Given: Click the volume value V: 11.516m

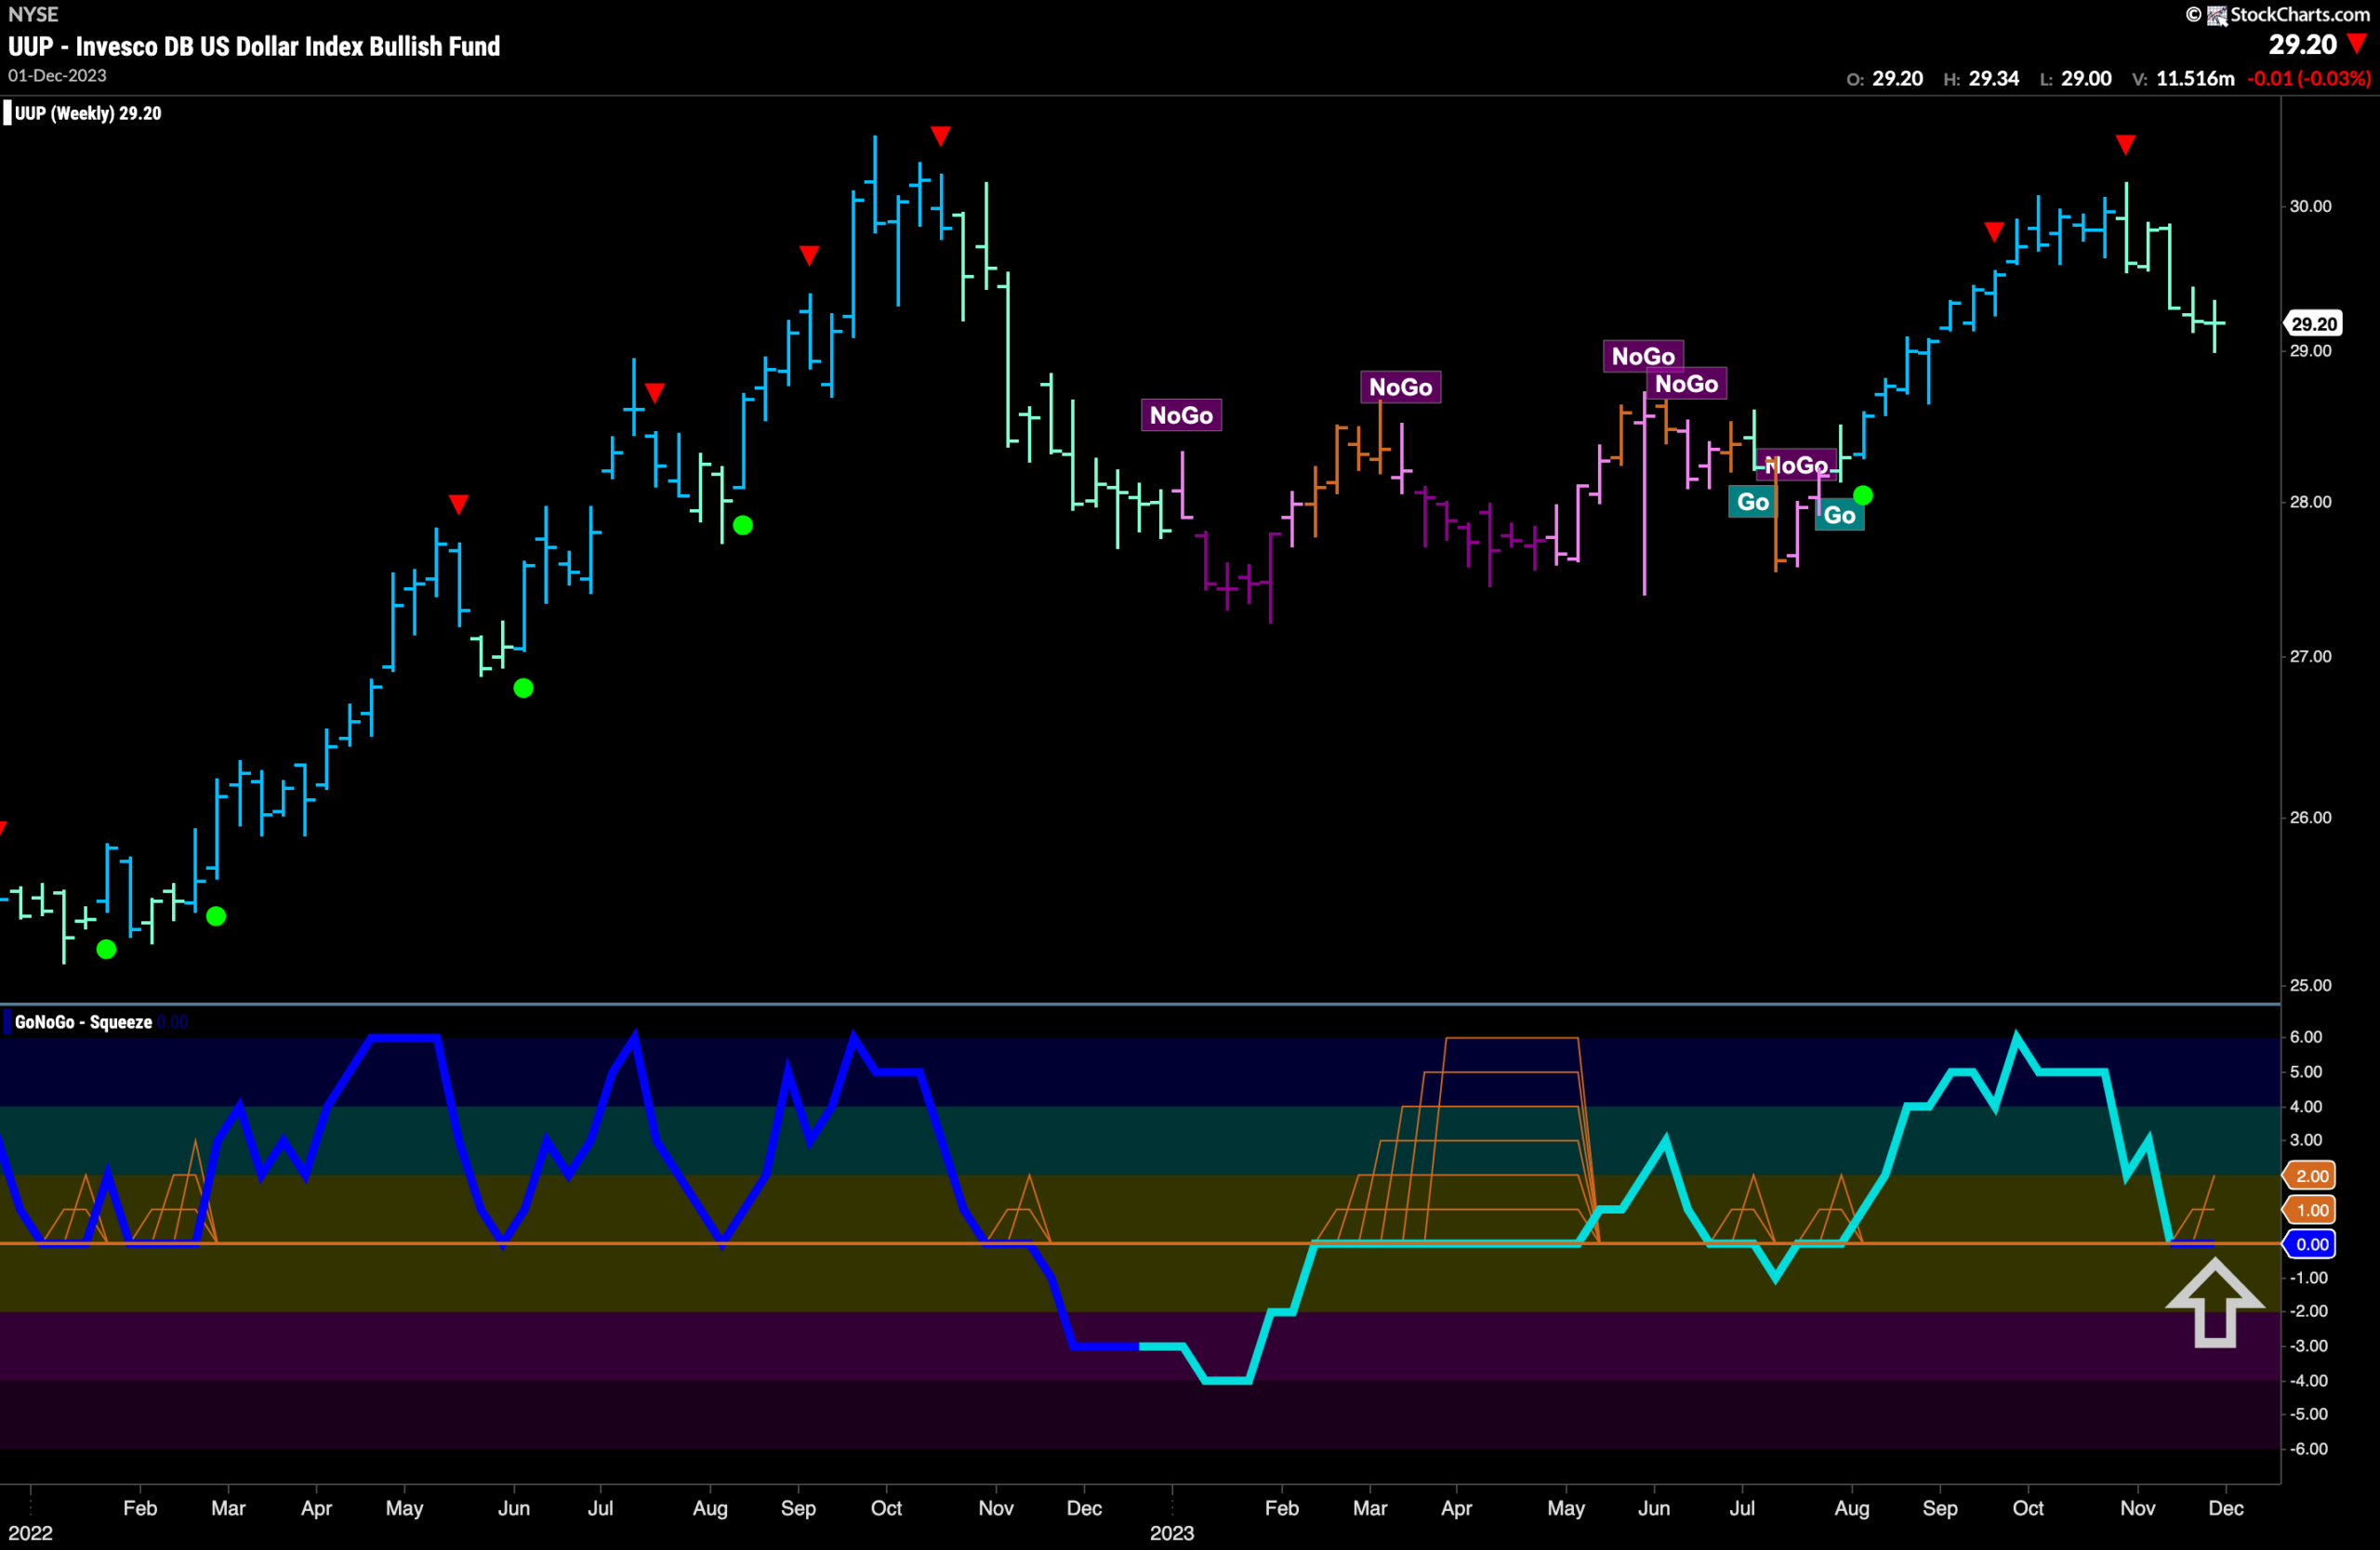Looking at the screenshot, I should click(x=2182, y=78).
